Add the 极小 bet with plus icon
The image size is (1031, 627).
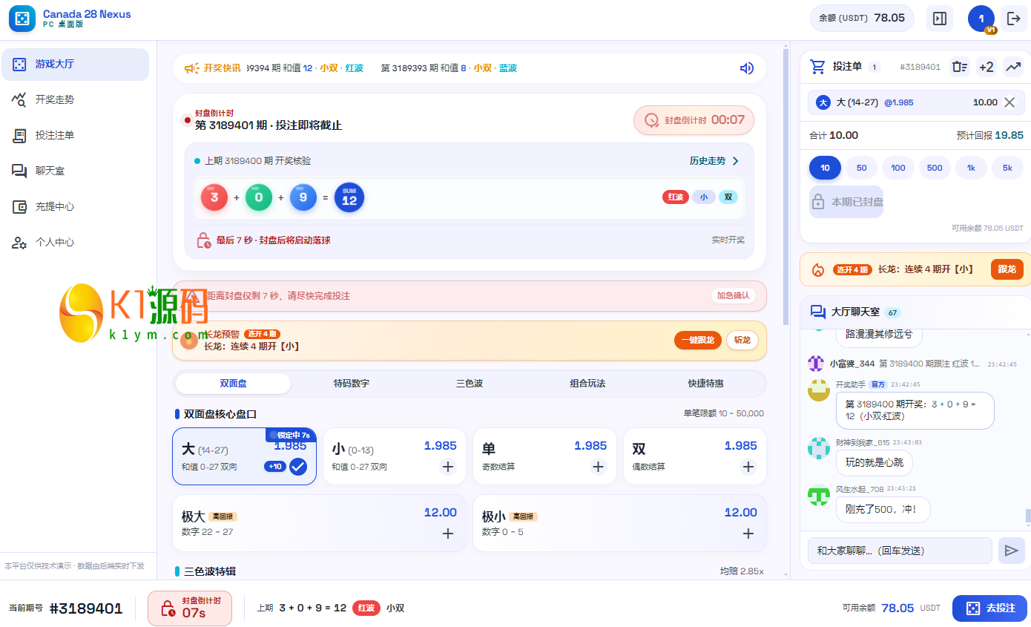pyautogui.click(x=748, y=534)
